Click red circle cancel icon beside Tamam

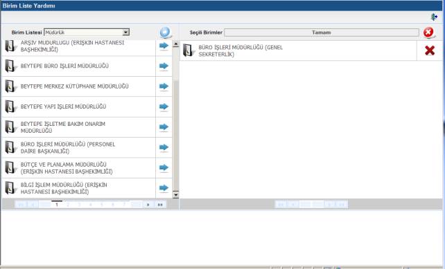point(428,33)
